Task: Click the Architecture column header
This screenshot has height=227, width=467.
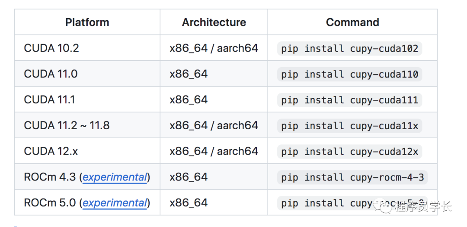Action: (x=214, y=22)
